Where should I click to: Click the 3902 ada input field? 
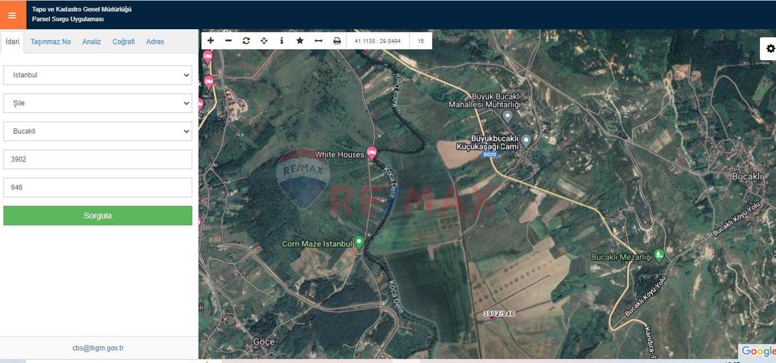[x=98, y=160]
